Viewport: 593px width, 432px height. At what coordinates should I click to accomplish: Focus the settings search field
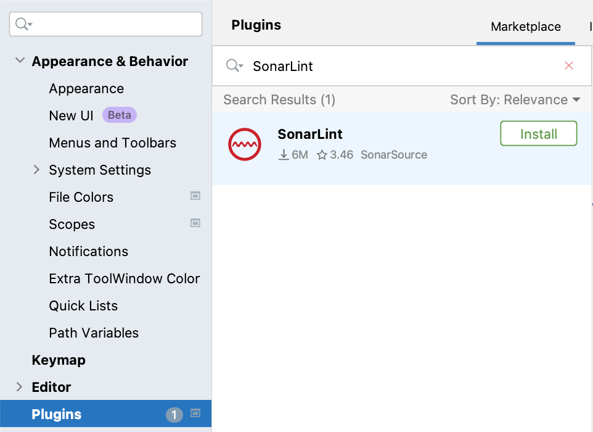coord(105,24)
